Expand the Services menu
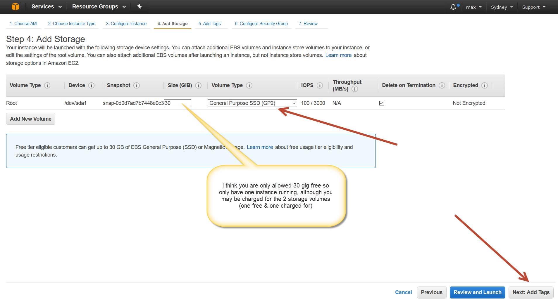The height and width of the screenshot is (302, 558). point(46,7)
